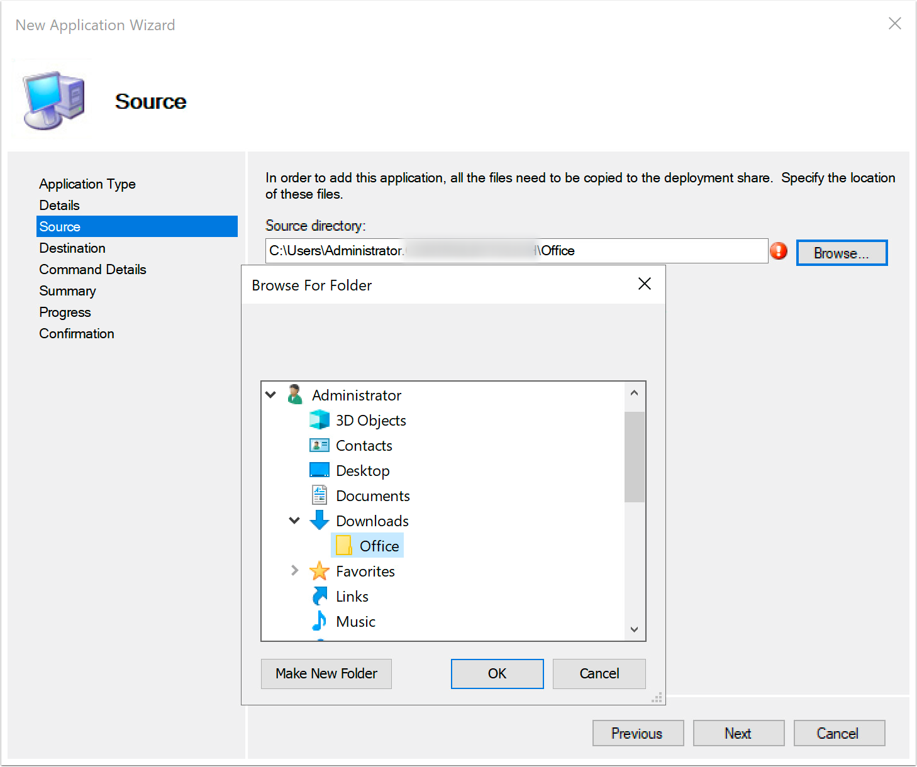Open the Contacts folder
This screenshot has width=917, height=767.
[x=320, y=444]
